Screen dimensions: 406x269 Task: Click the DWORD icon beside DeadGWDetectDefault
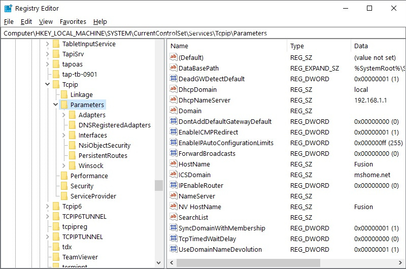174,79
